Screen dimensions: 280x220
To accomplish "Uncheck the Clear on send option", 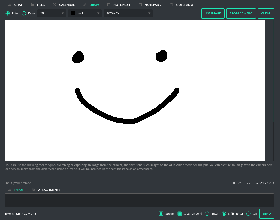I will point(180,214).
